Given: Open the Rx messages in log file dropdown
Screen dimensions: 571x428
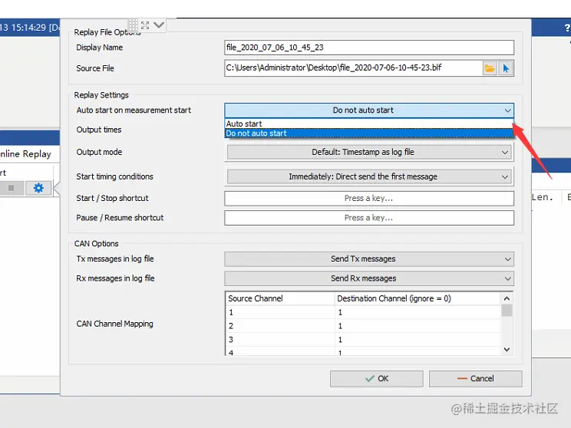Looking at the screenshot, I should pos(369,278).
